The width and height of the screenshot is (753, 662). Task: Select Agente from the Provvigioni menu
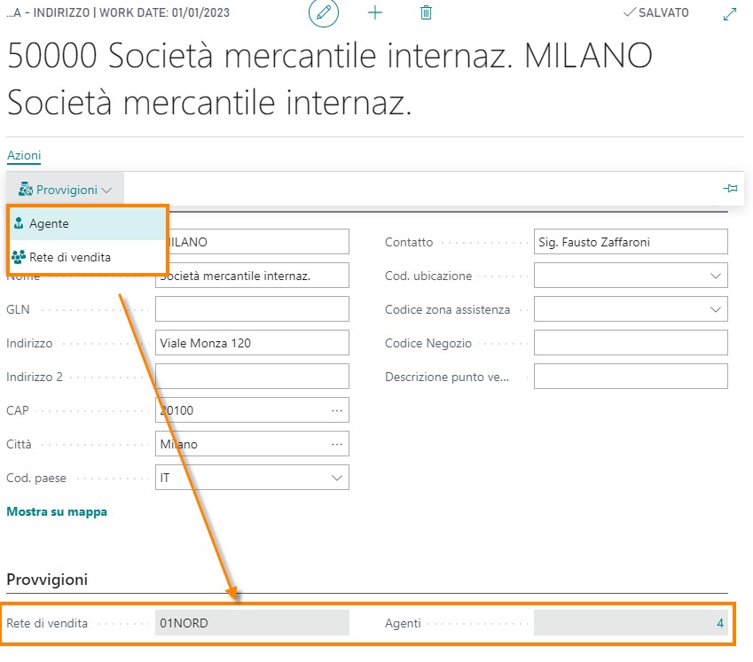tap(49, 224)
